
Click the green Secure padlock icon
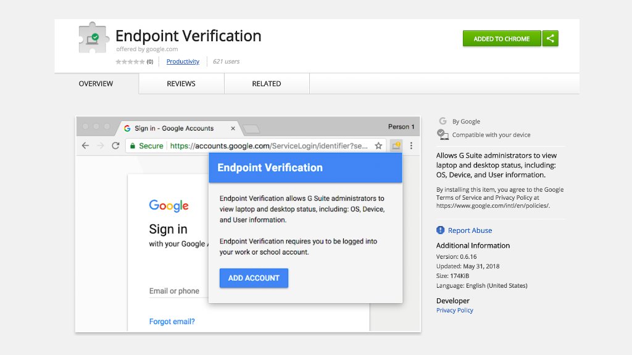133,145
